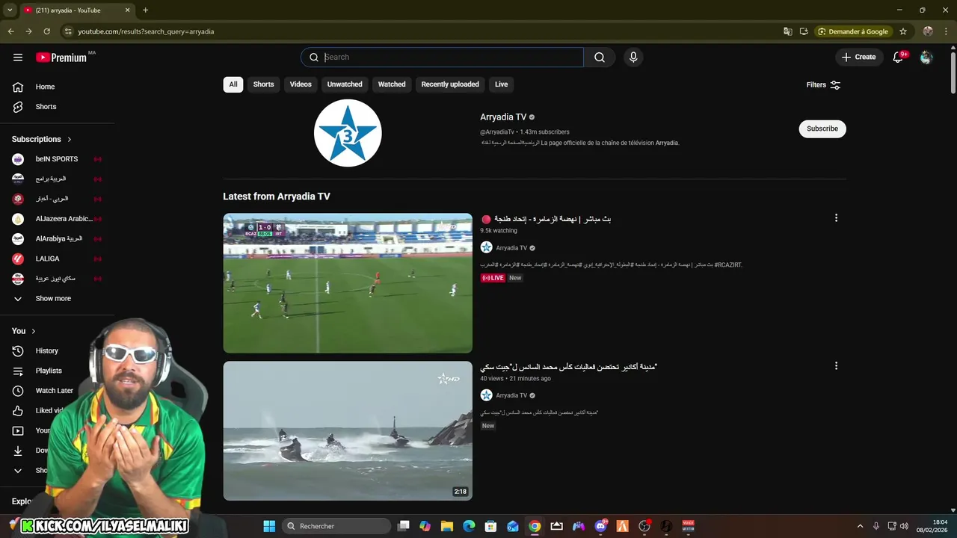The width and height of the screenshot is (957, 538).
Task: Open the AlArabiya subscription channel
Action: coord(57,238)
